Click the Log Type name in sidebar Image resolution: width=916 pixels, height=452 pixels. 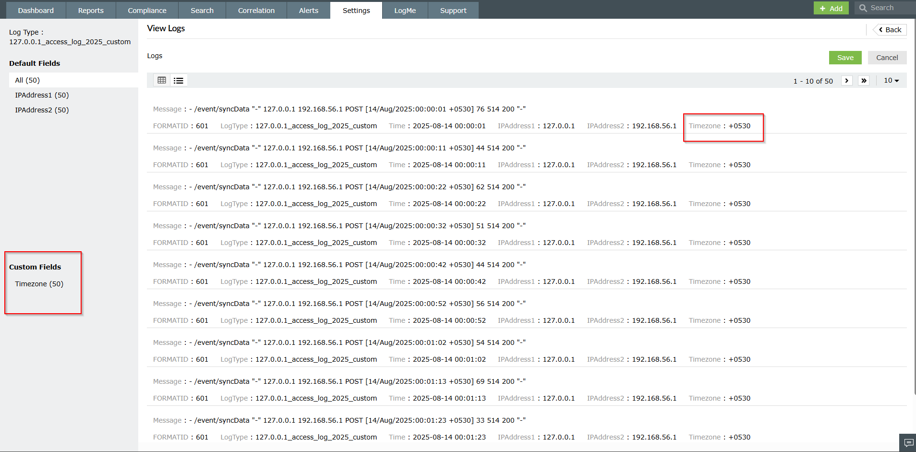point(70,42)
